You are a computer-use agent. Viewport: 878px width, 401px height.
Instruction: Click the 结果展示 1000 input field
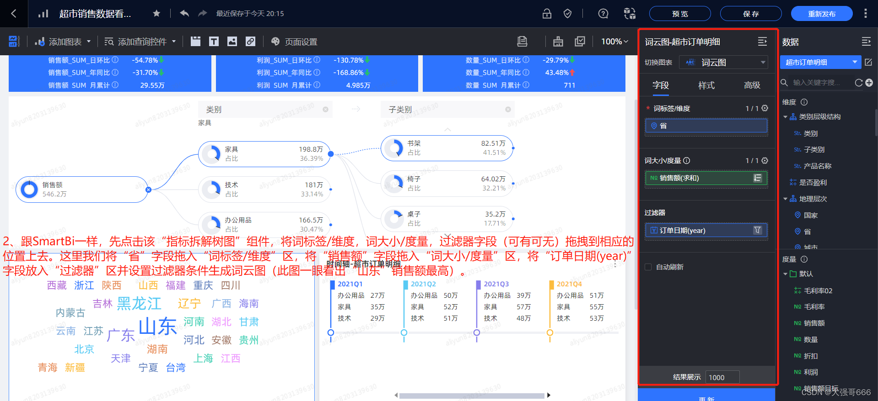coord(722,377)
